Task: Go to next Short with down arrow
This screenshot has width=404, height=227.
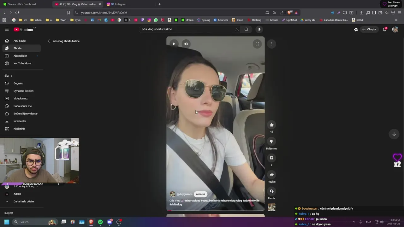Action: point(394,134)
